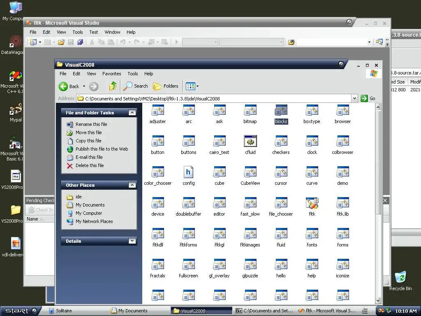This screenshot has height=316, width=421.
Task: Open the find combo dropdown in Visual Studio
Action: (369, 42)
